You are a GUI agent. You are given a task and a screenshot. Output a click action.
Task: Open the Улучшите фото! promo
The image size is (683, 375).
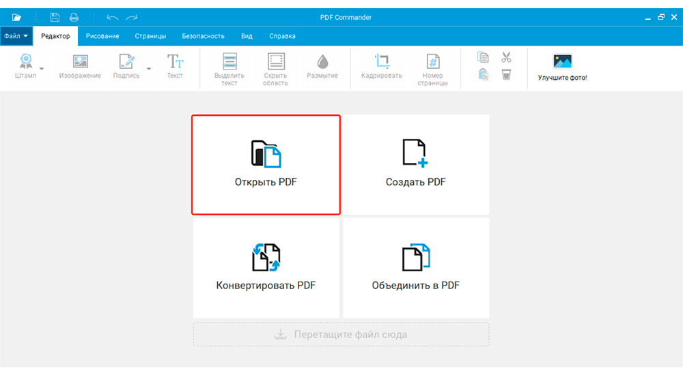562,67
